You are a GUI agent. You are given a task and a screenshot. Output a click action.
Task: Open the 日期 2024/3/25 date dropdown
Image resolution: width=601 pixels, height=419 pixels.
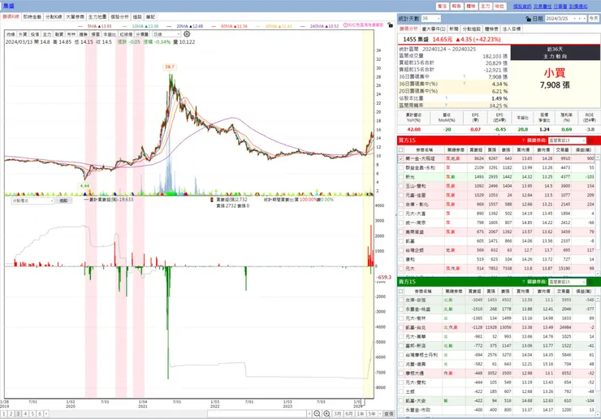574,19
